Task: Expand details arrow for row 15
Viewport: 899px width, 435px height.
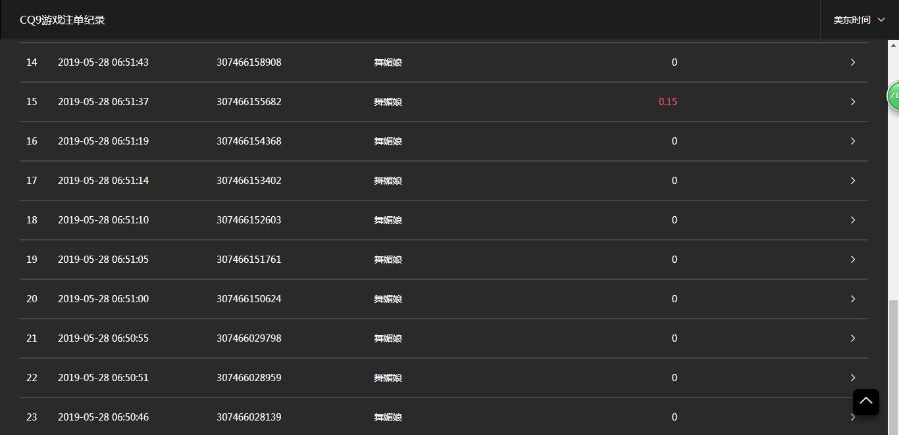Action: pos(852,101)
